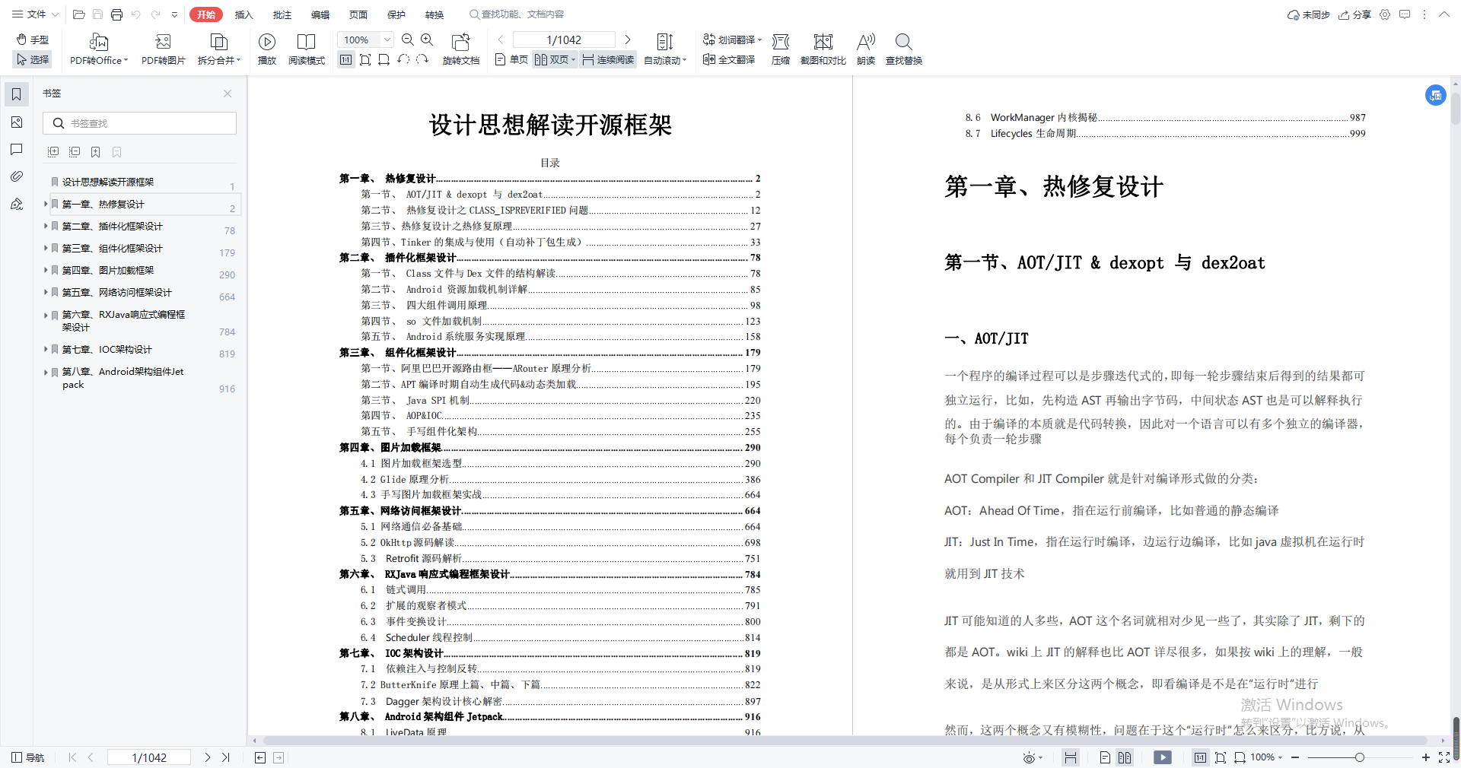The width and height of the screenshot is (1461, 768).
Task: Expand the 第一章、热修复设计 bookmark
Action: tap(46, 204)
